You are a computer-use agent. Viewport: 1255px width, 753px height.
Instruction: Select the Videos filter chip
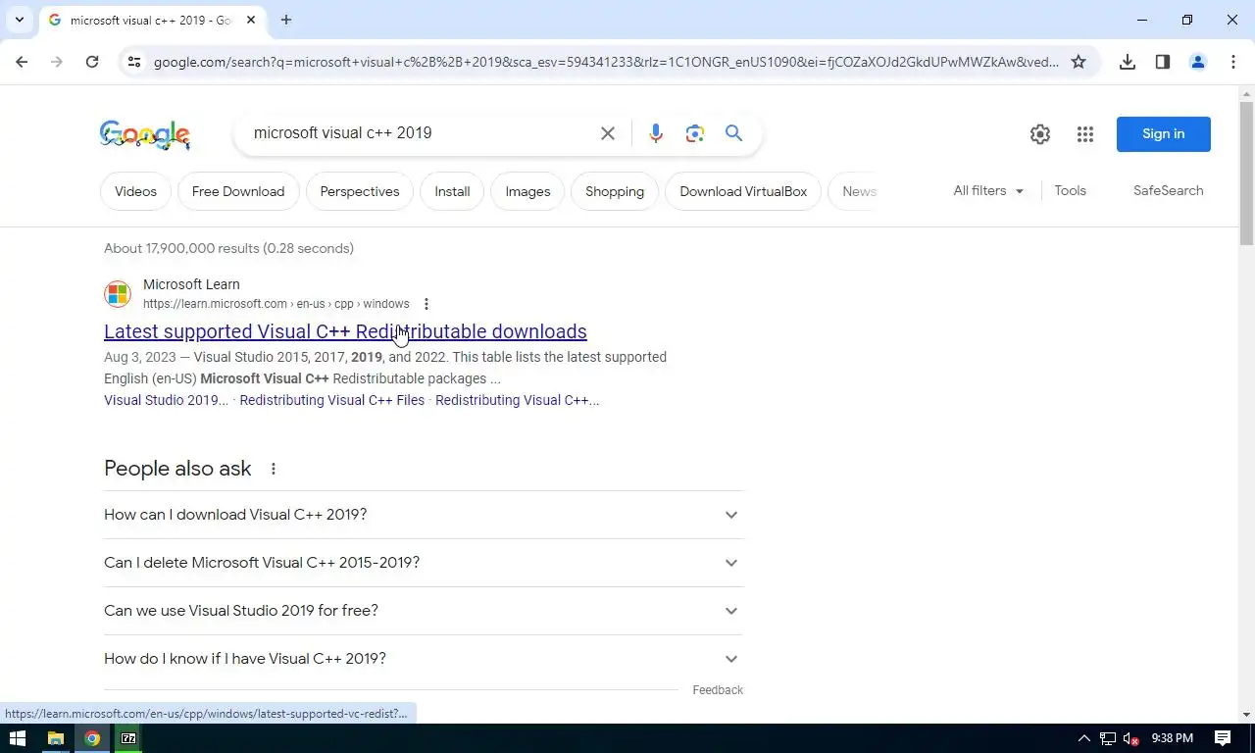pos(135,191)
